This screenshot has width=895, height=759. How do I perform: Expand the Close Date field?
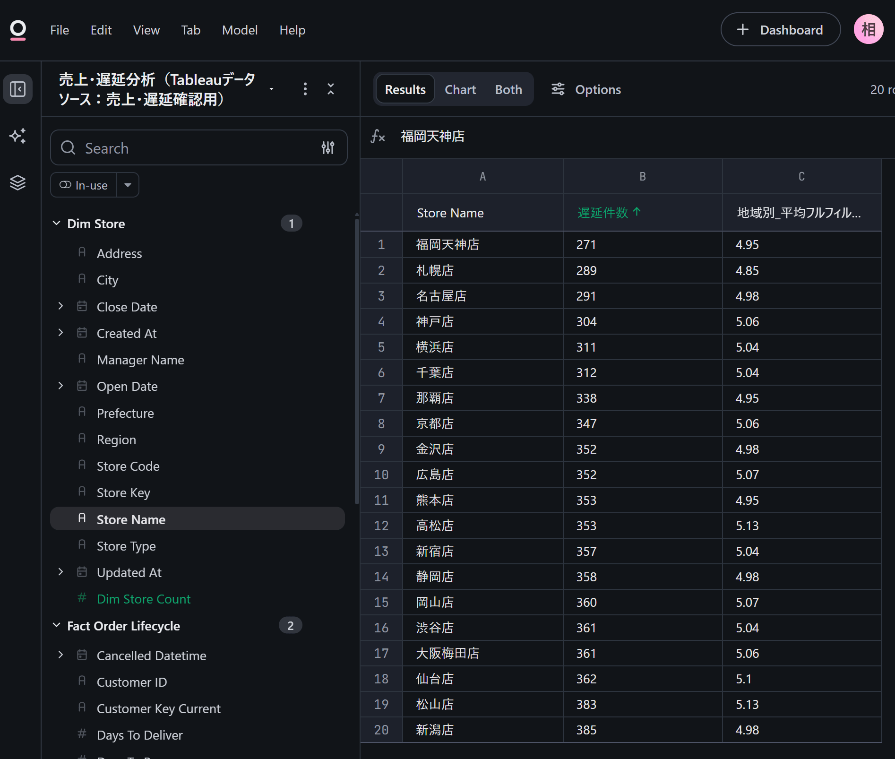(x=60, y=306)
